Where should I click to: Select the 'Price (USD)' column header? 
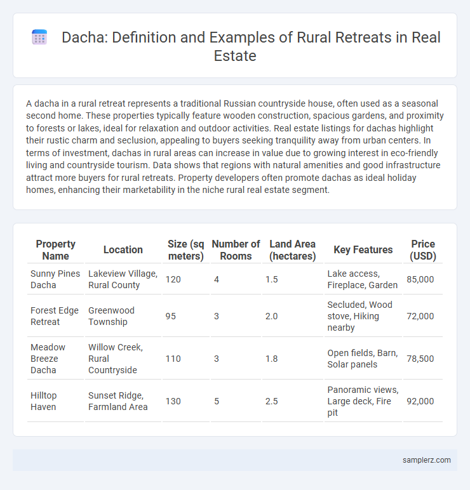pyautogui.click(x=423, y=249)
